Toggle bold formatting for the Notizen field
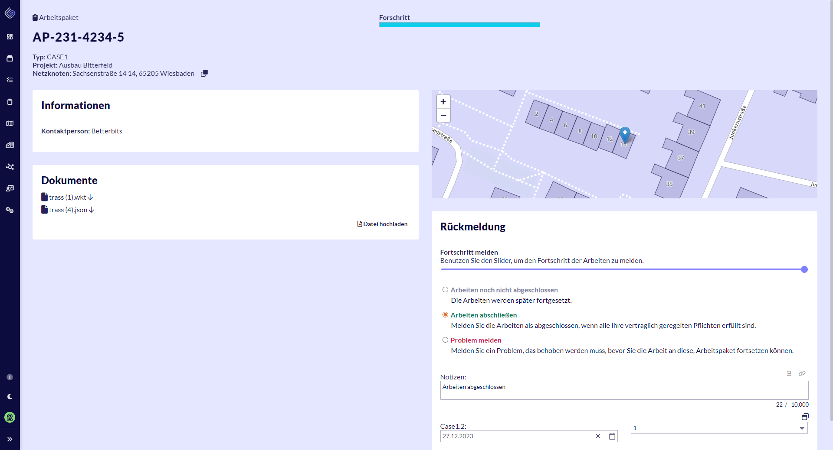Image resolution: width=833 pixels, height=450 pixels. coord(789,373)
